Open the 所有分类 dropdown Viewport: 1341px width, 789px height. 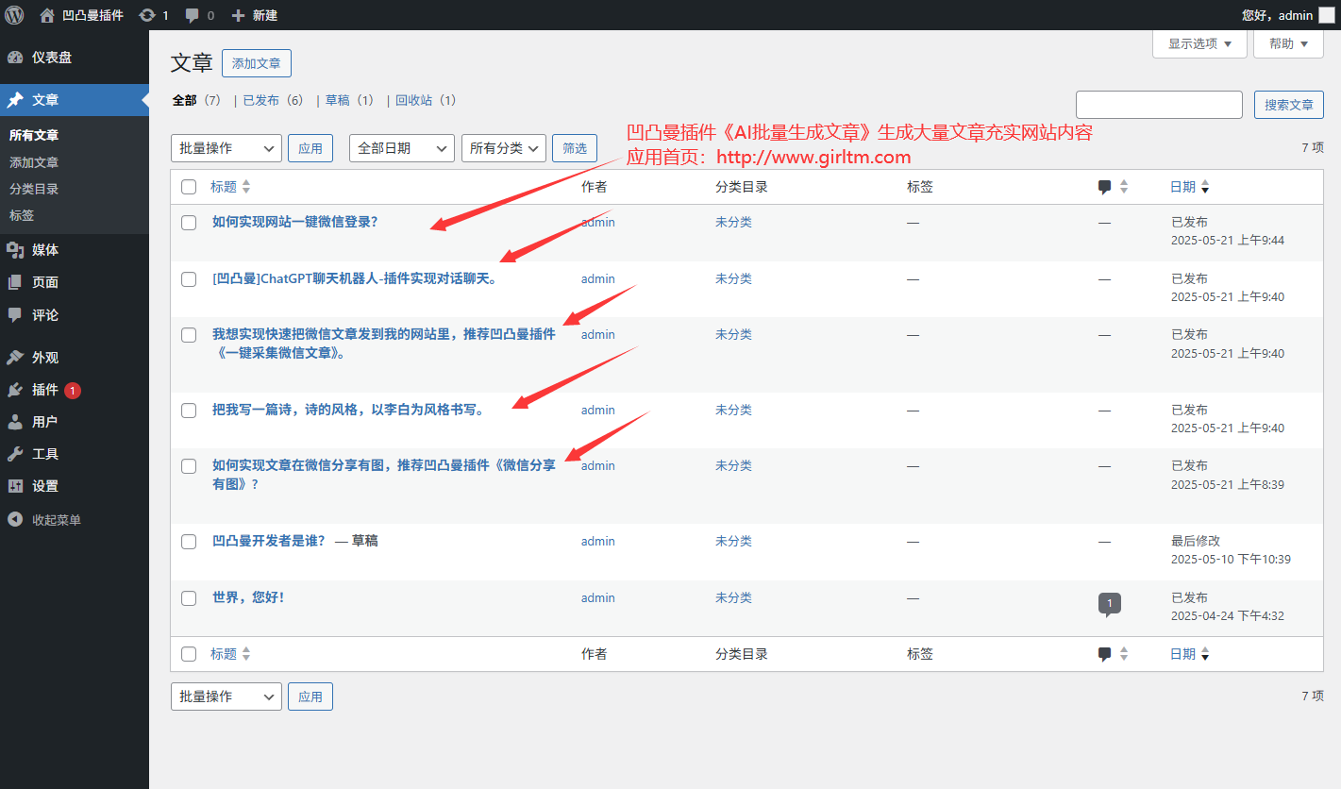click(x=504, y=148)
